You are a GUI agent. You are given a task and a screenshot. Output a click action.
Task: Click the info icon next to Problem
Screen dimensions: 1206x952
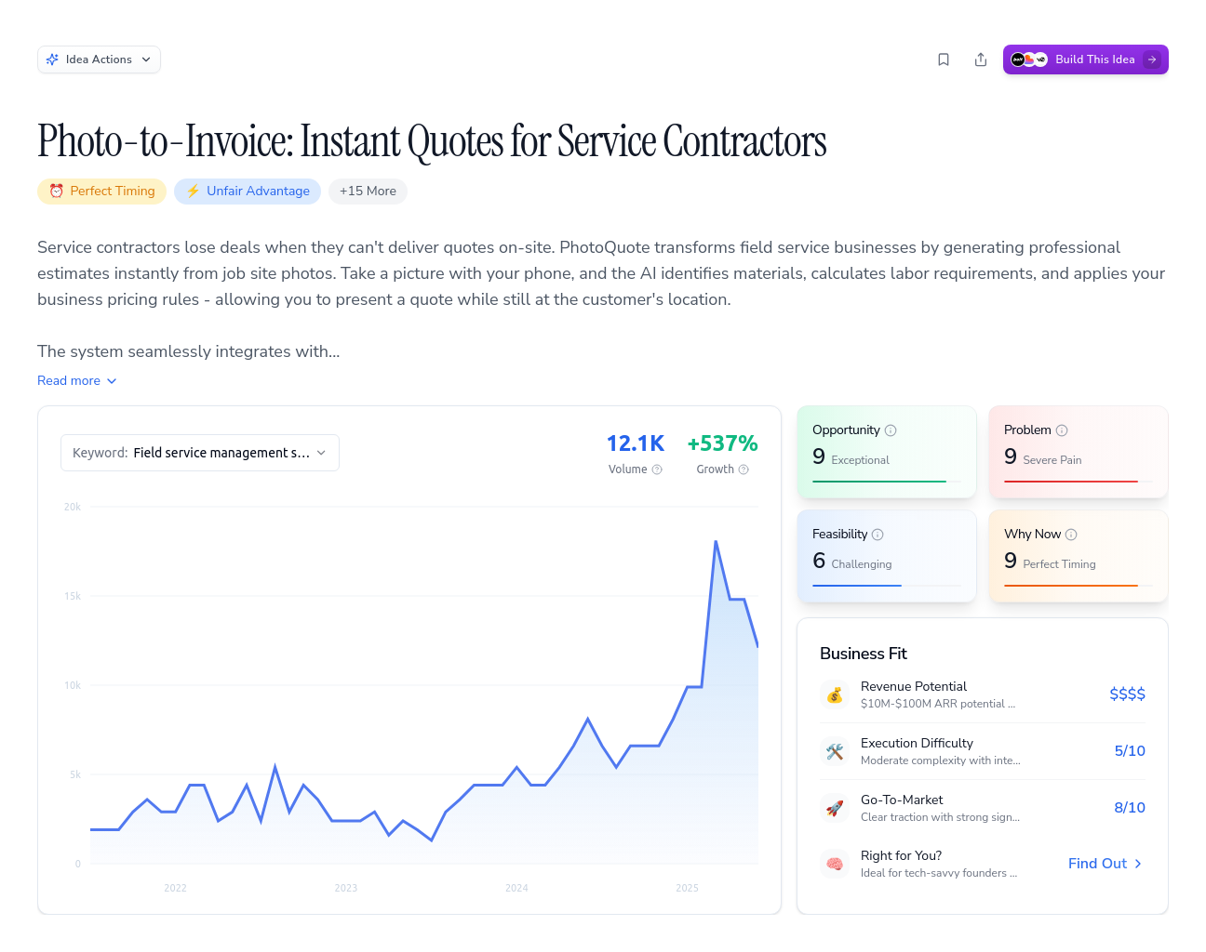[1062, 430]
